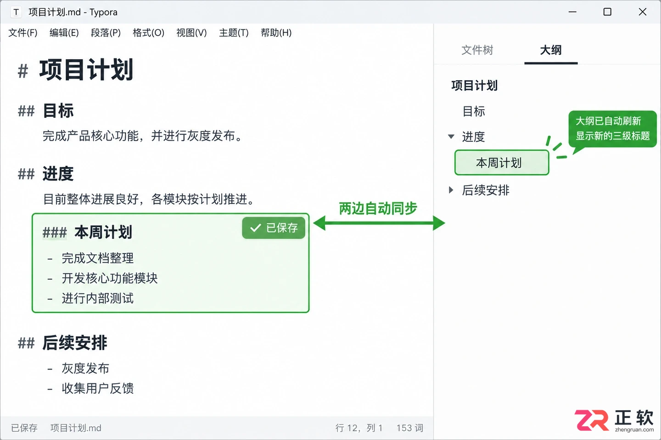Open the 主题(T) menu
661x440 pixels.
pyautogui.click(x=234, y=33)
